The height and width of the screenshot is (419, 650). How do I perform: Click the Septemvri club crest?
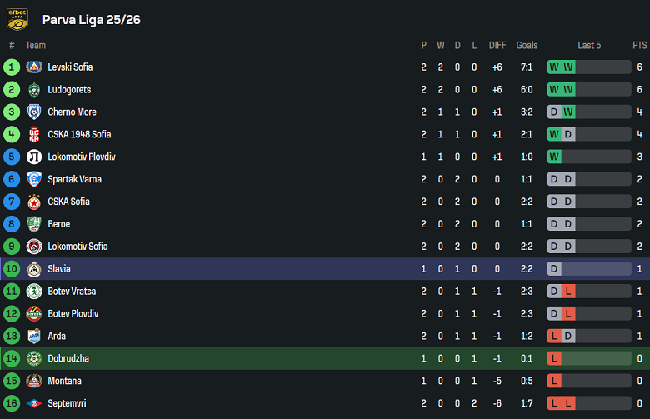click(x=34, y=404)
